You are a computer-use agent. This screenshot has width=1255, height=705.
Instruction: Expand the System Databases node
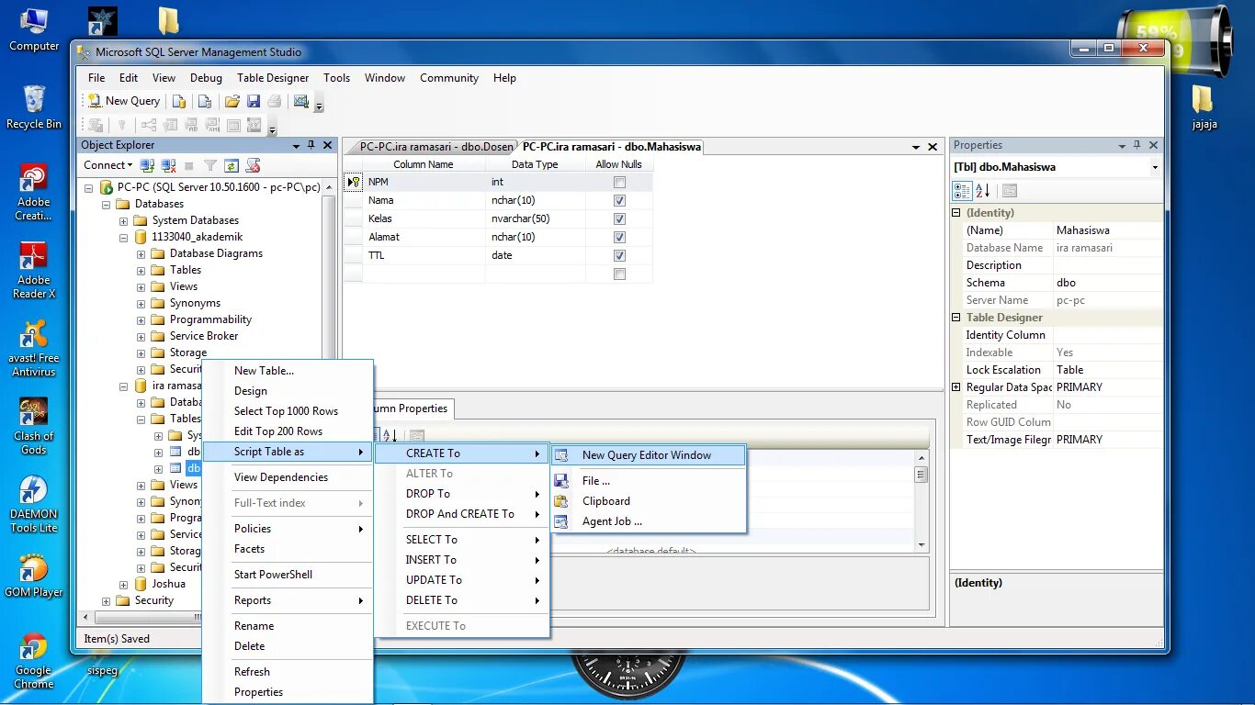point(123,221)
